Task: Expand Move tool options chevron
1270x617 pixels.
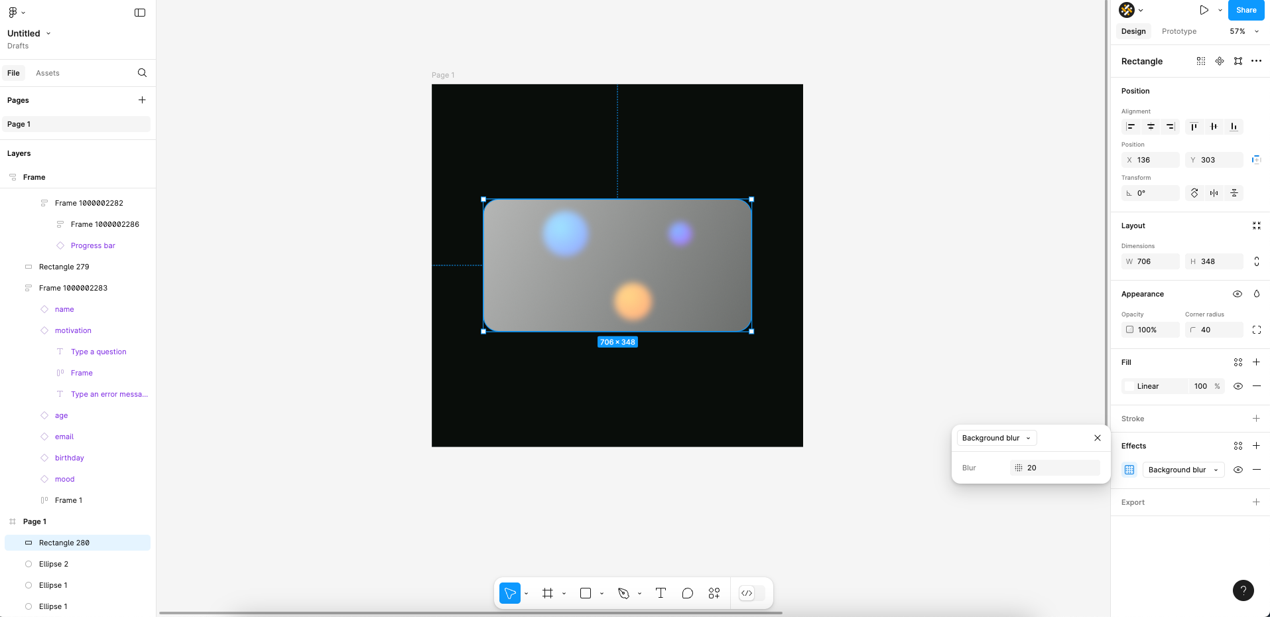Action: (x=526, y=594)
